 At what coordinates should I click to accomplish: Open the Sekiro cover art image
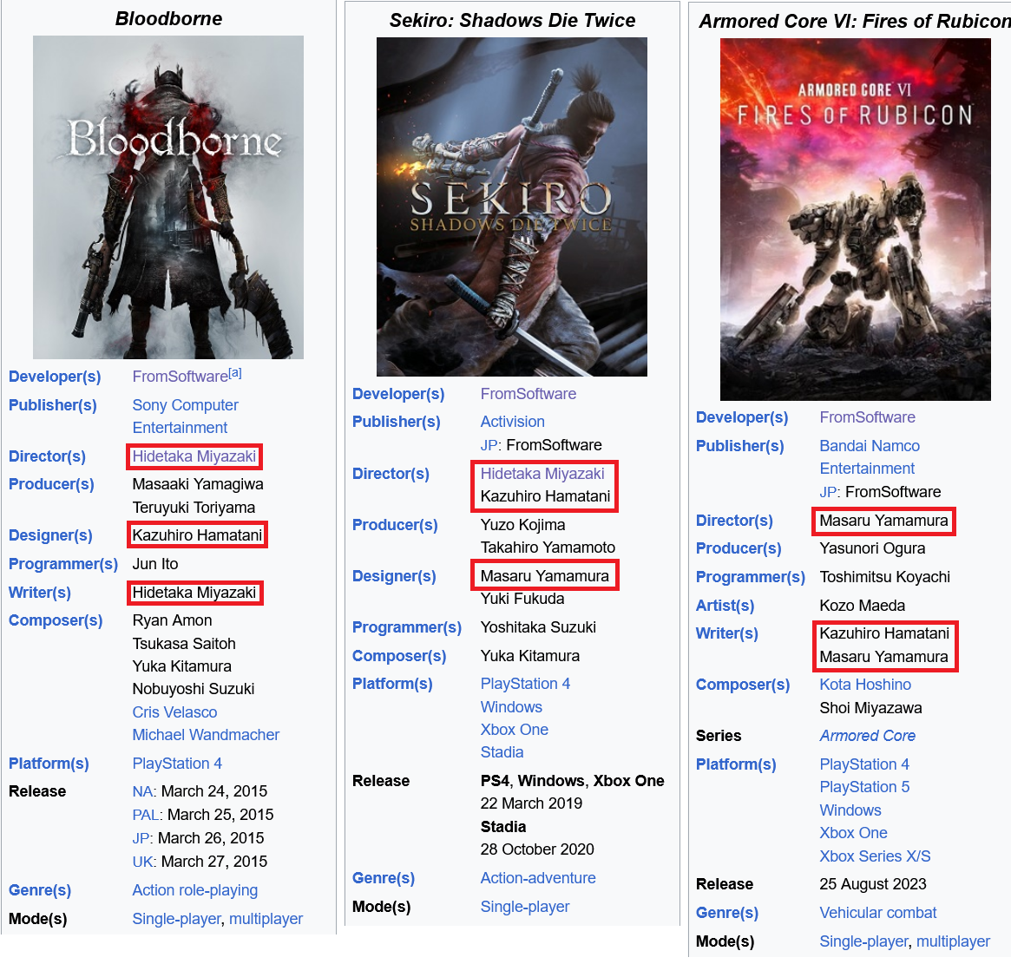(x=512, y=207)
